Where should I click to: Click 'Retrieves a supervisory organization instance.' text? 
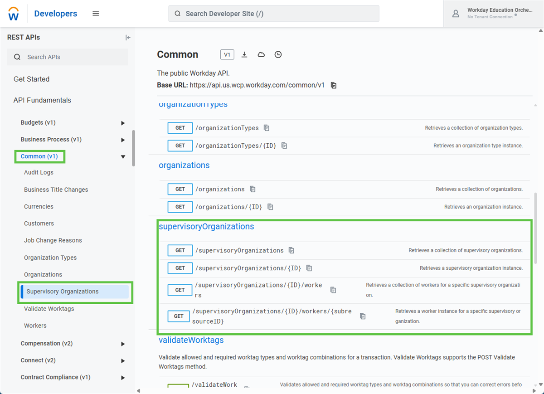coord(471,268)
